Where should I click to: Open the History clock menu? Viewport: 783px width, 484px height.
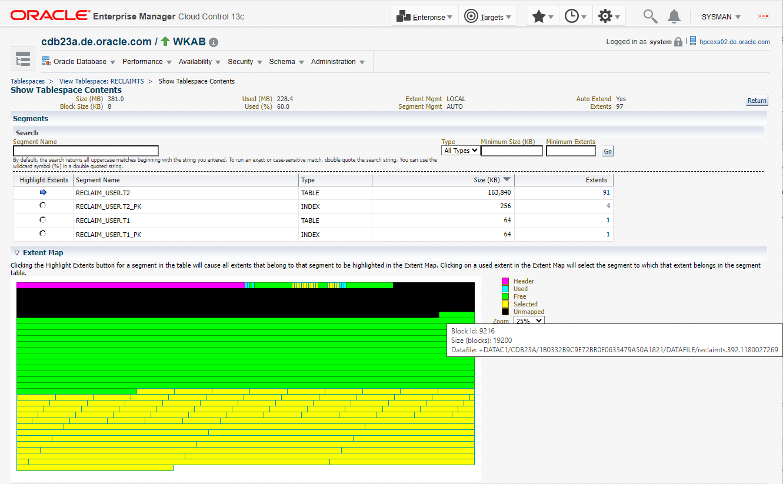point(575,16)
